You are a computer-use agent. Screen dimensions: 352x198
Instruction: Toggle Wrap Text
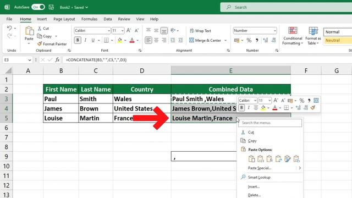click(x=200, y=31)
